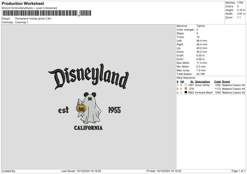Click the 'Snow White' description cell
The height and width of the screenshot is (174, 247).
[202, 85]
